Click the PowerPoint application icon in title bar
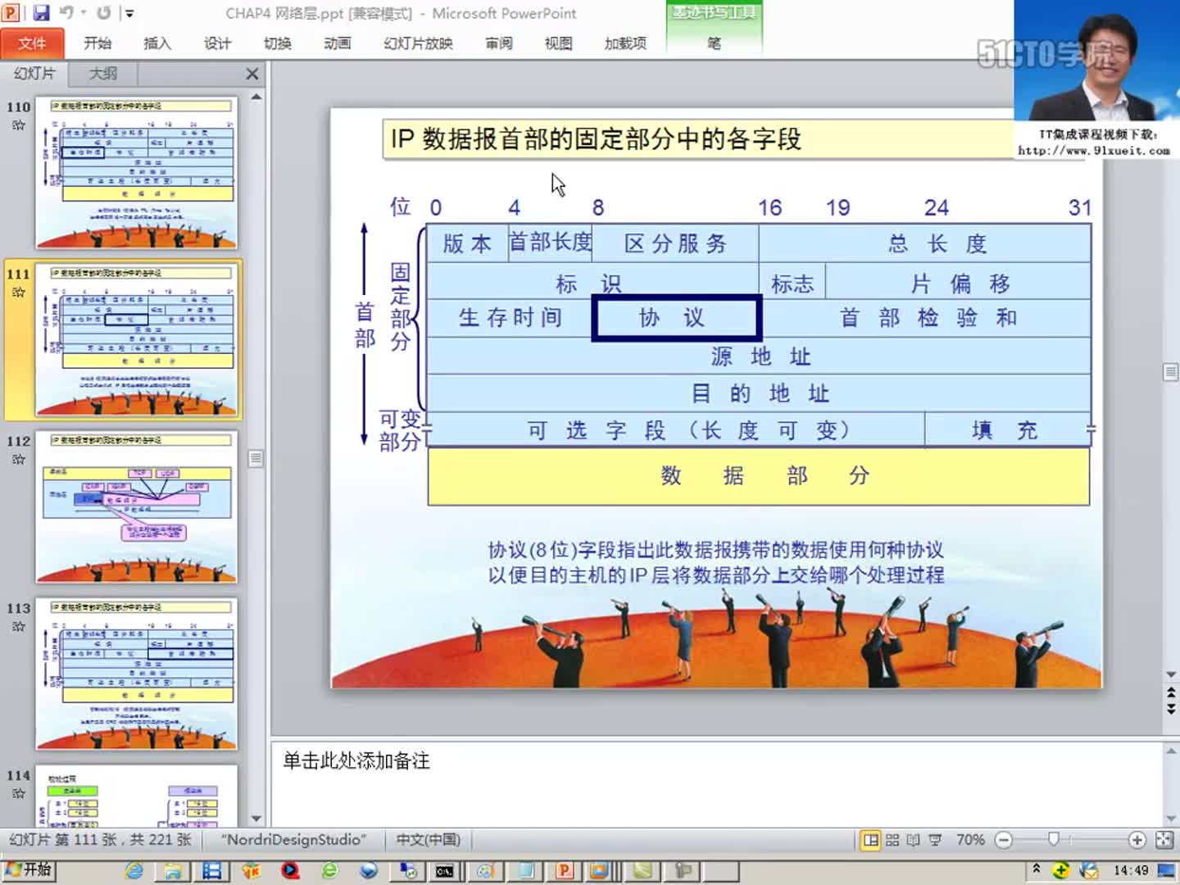The width and height of the screenshot is (1180, 885). coord(11,13)
